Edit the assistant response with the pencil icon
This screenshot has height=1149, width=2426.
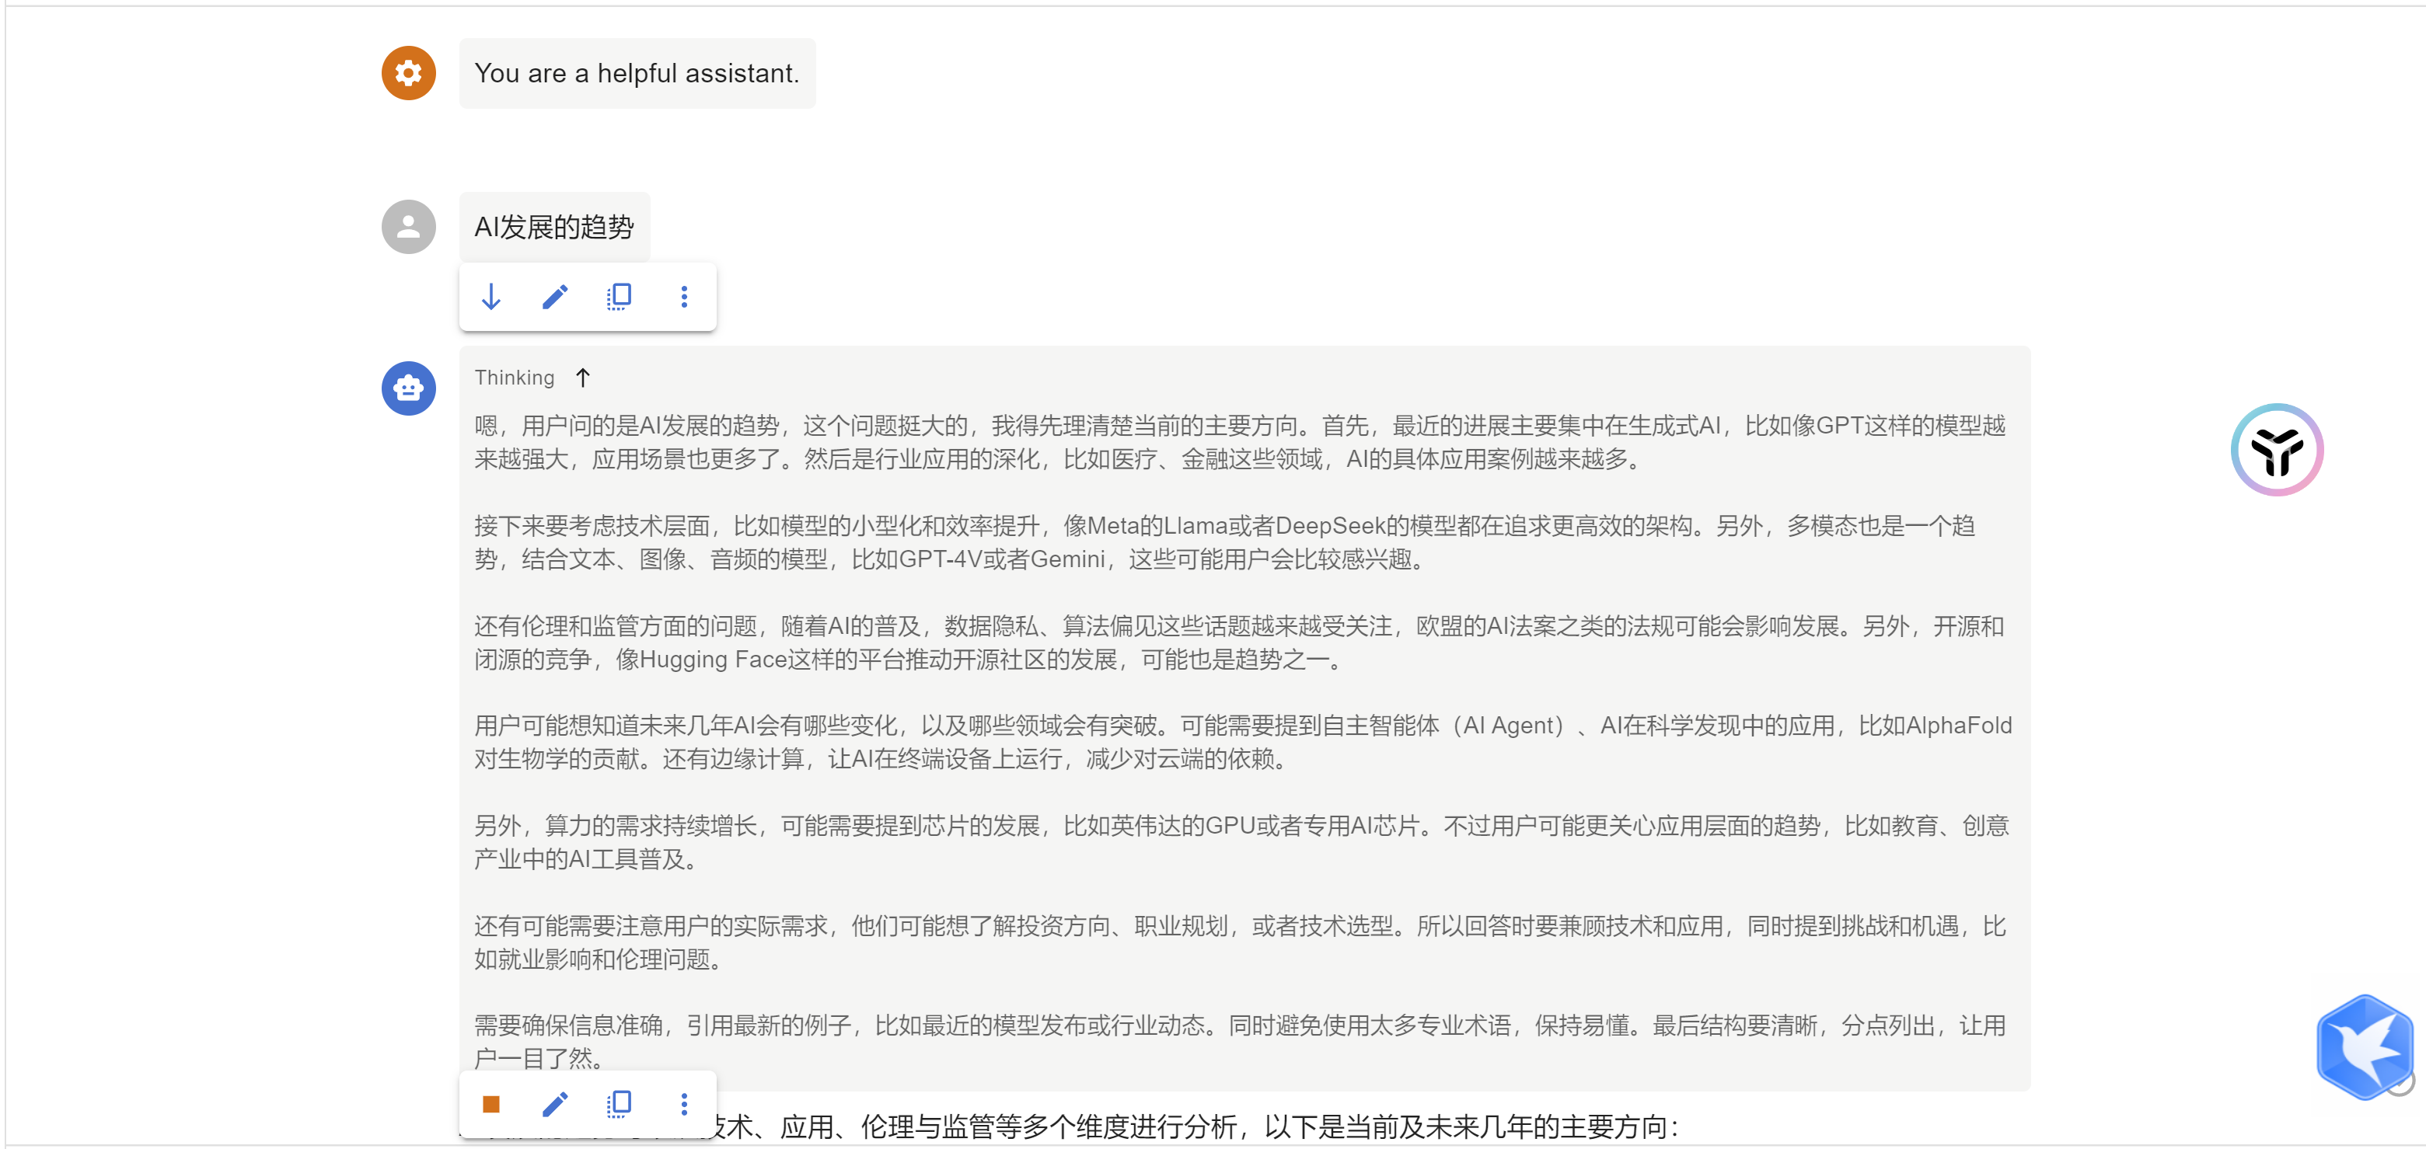click(x=555, y=1104)
